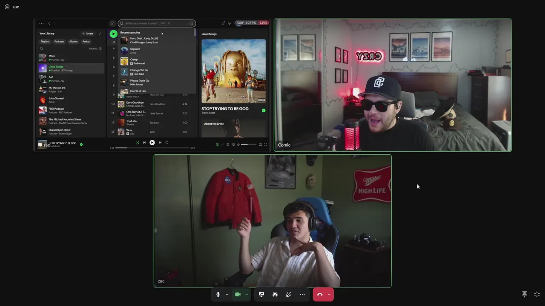
Task: Open John Summit artist entry
Action: point(71,100)
